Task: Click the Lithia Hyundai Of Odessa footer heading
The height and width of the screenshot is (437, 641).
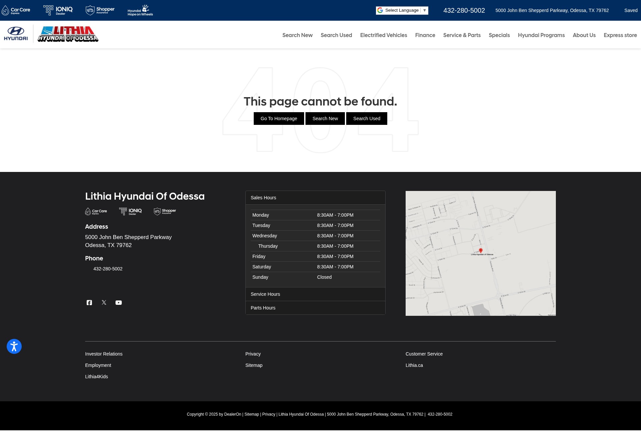Action: (145, 196)
